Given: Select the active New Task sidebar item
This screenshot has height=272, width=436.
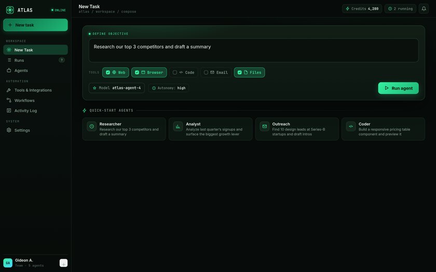Looking at the screenshot, I should 35,50.
